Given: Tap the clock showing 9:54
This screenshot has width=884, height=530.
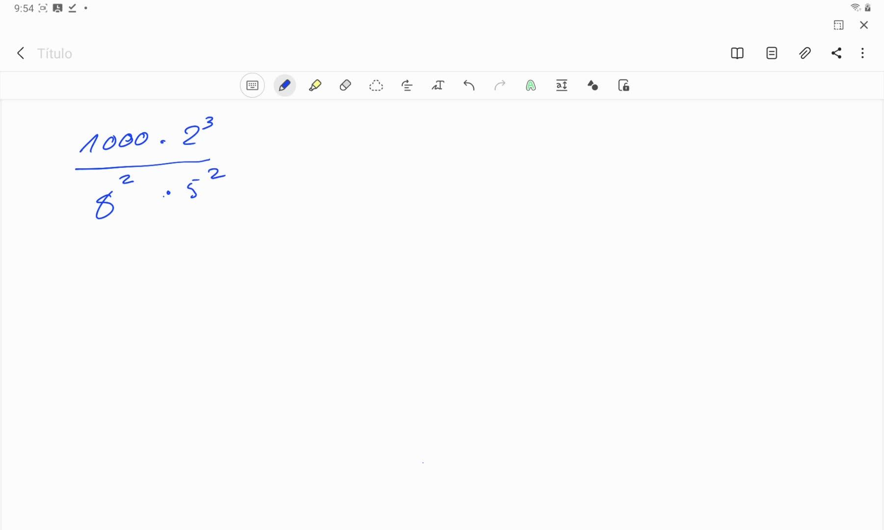Looking at the screenshot, I should [24, 8].
